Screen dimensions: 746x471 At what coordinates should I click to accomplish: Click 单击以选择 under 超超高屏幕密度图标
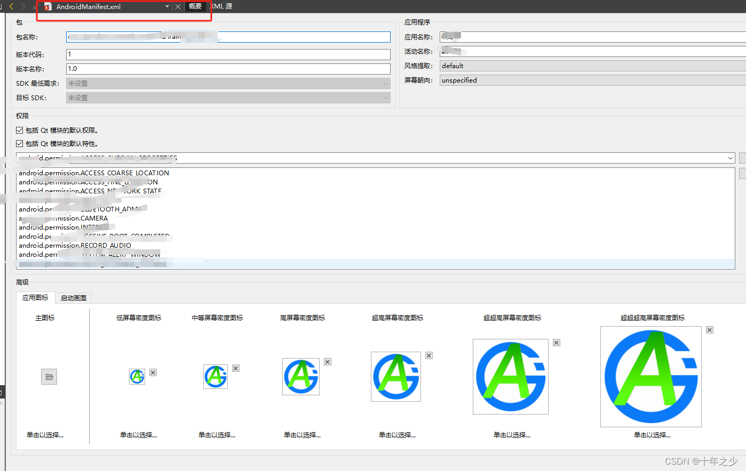512,435
